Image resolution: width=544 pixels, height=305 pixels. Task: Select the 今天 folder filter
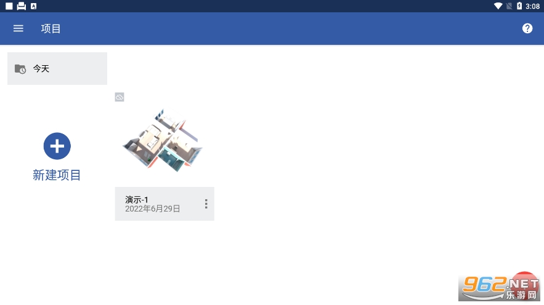click(x=57, y=68)
